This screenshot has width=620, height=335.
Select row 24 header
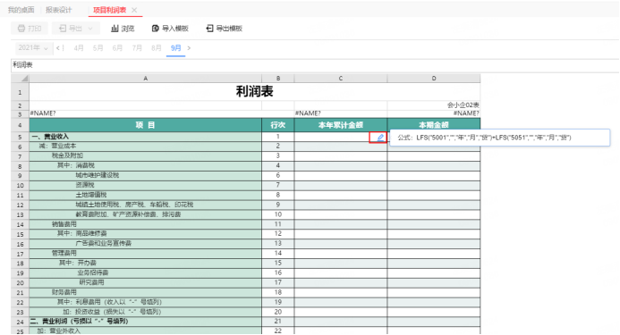point(21,322)
